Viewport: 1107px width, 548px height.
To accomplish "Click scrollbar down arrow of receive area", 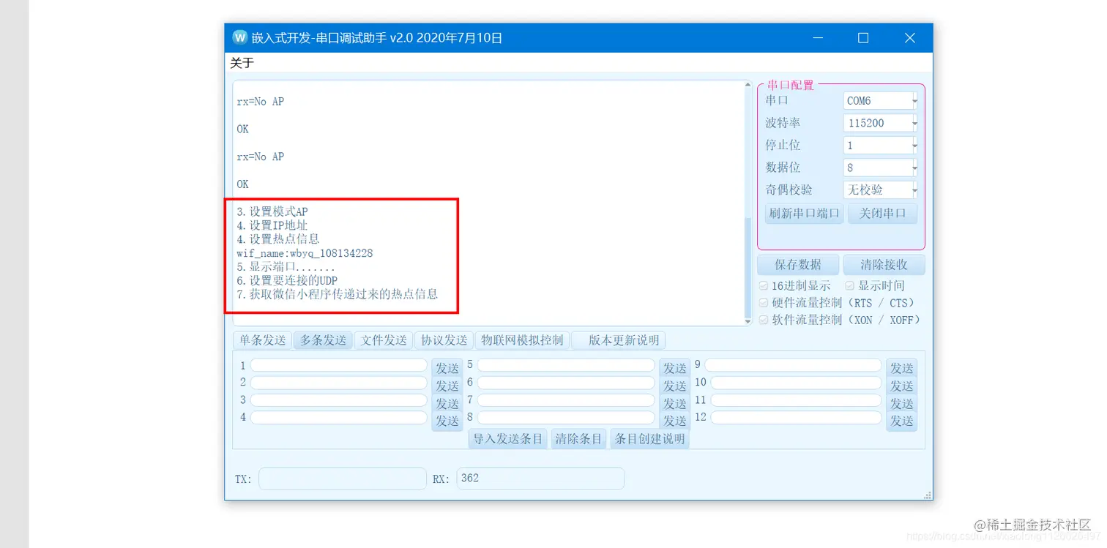I will click(x=748, y=320).
